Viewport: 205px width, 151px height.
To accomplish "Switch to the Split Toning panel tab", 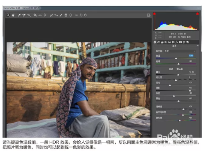I will [169, 42].
